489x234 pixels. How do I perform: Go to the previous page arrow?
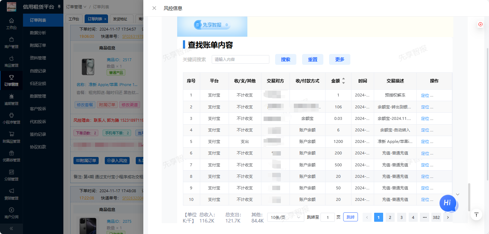367,217
